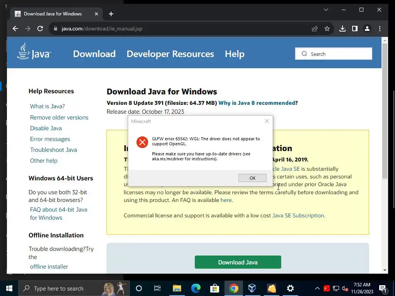This screenshot has width=395, height=296.
Task: Open Microsoft Edge from taskbar
Action: click(x=196, y=288)
